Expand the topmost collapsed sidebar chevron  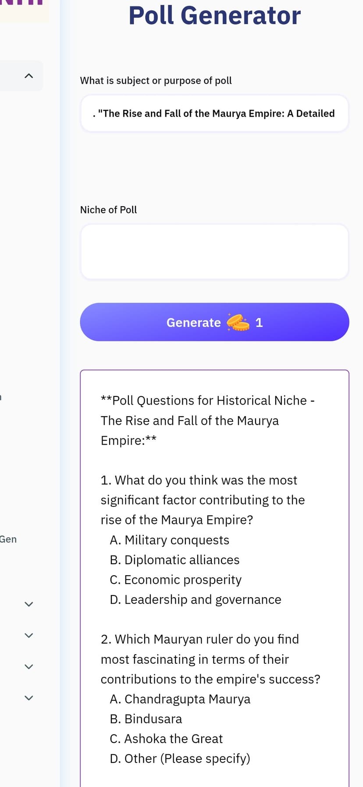click(x=28, y=604)
